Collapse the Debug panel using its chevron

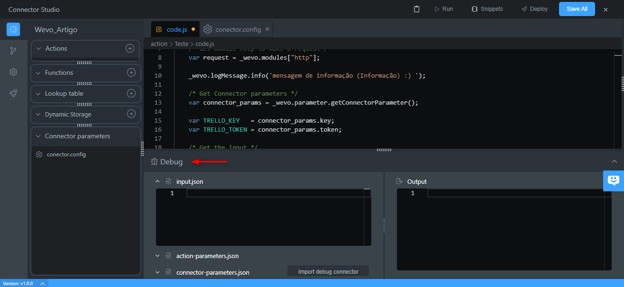[615, 161]
